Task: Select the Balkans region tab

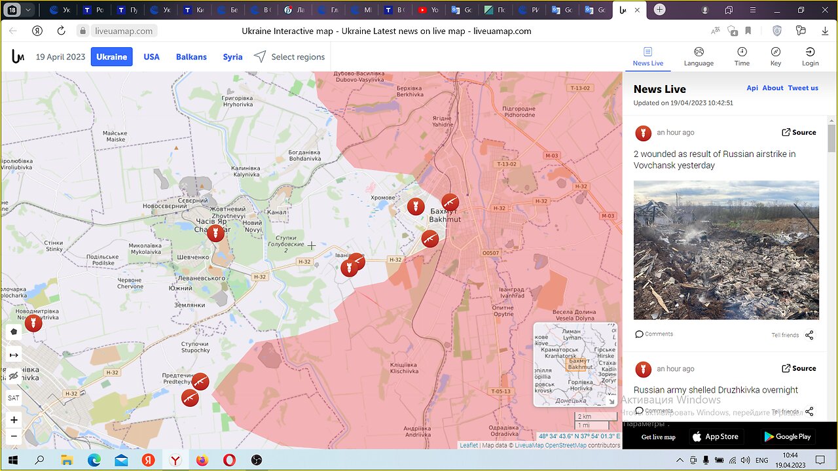Action: (191, 57)
